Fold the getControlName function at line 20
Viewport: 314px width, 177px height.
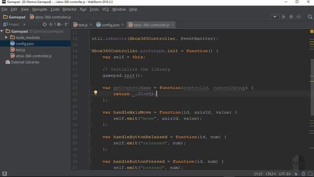pos(89,88)
